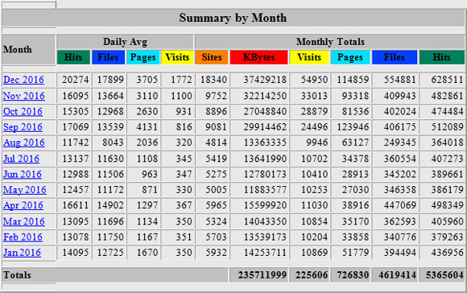Select total Pages value 726830
The width and height of the screenshot is (467, 293).
[x=353, y=275]
